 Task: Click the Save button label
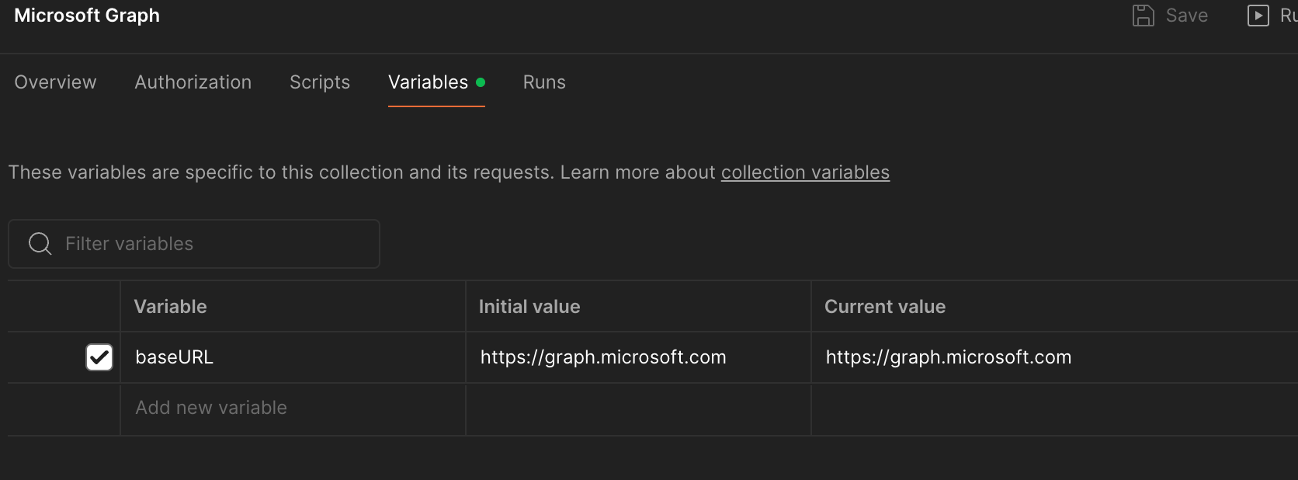(x=1187, y=16)
